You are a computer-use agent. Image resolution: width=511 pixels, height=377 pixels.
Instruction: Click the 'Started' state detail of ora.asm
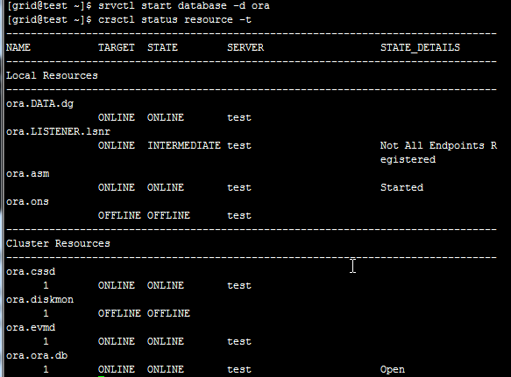click(401, 187)
